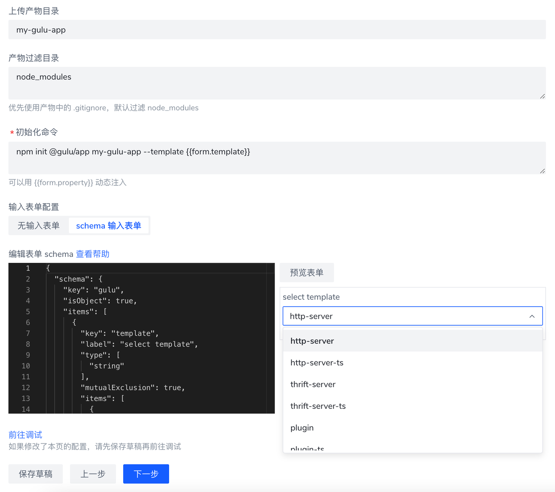The height and width of the screenshot is (492, 555).
Task: Click the "key": "template" line in editor
Action: [120, 333]
